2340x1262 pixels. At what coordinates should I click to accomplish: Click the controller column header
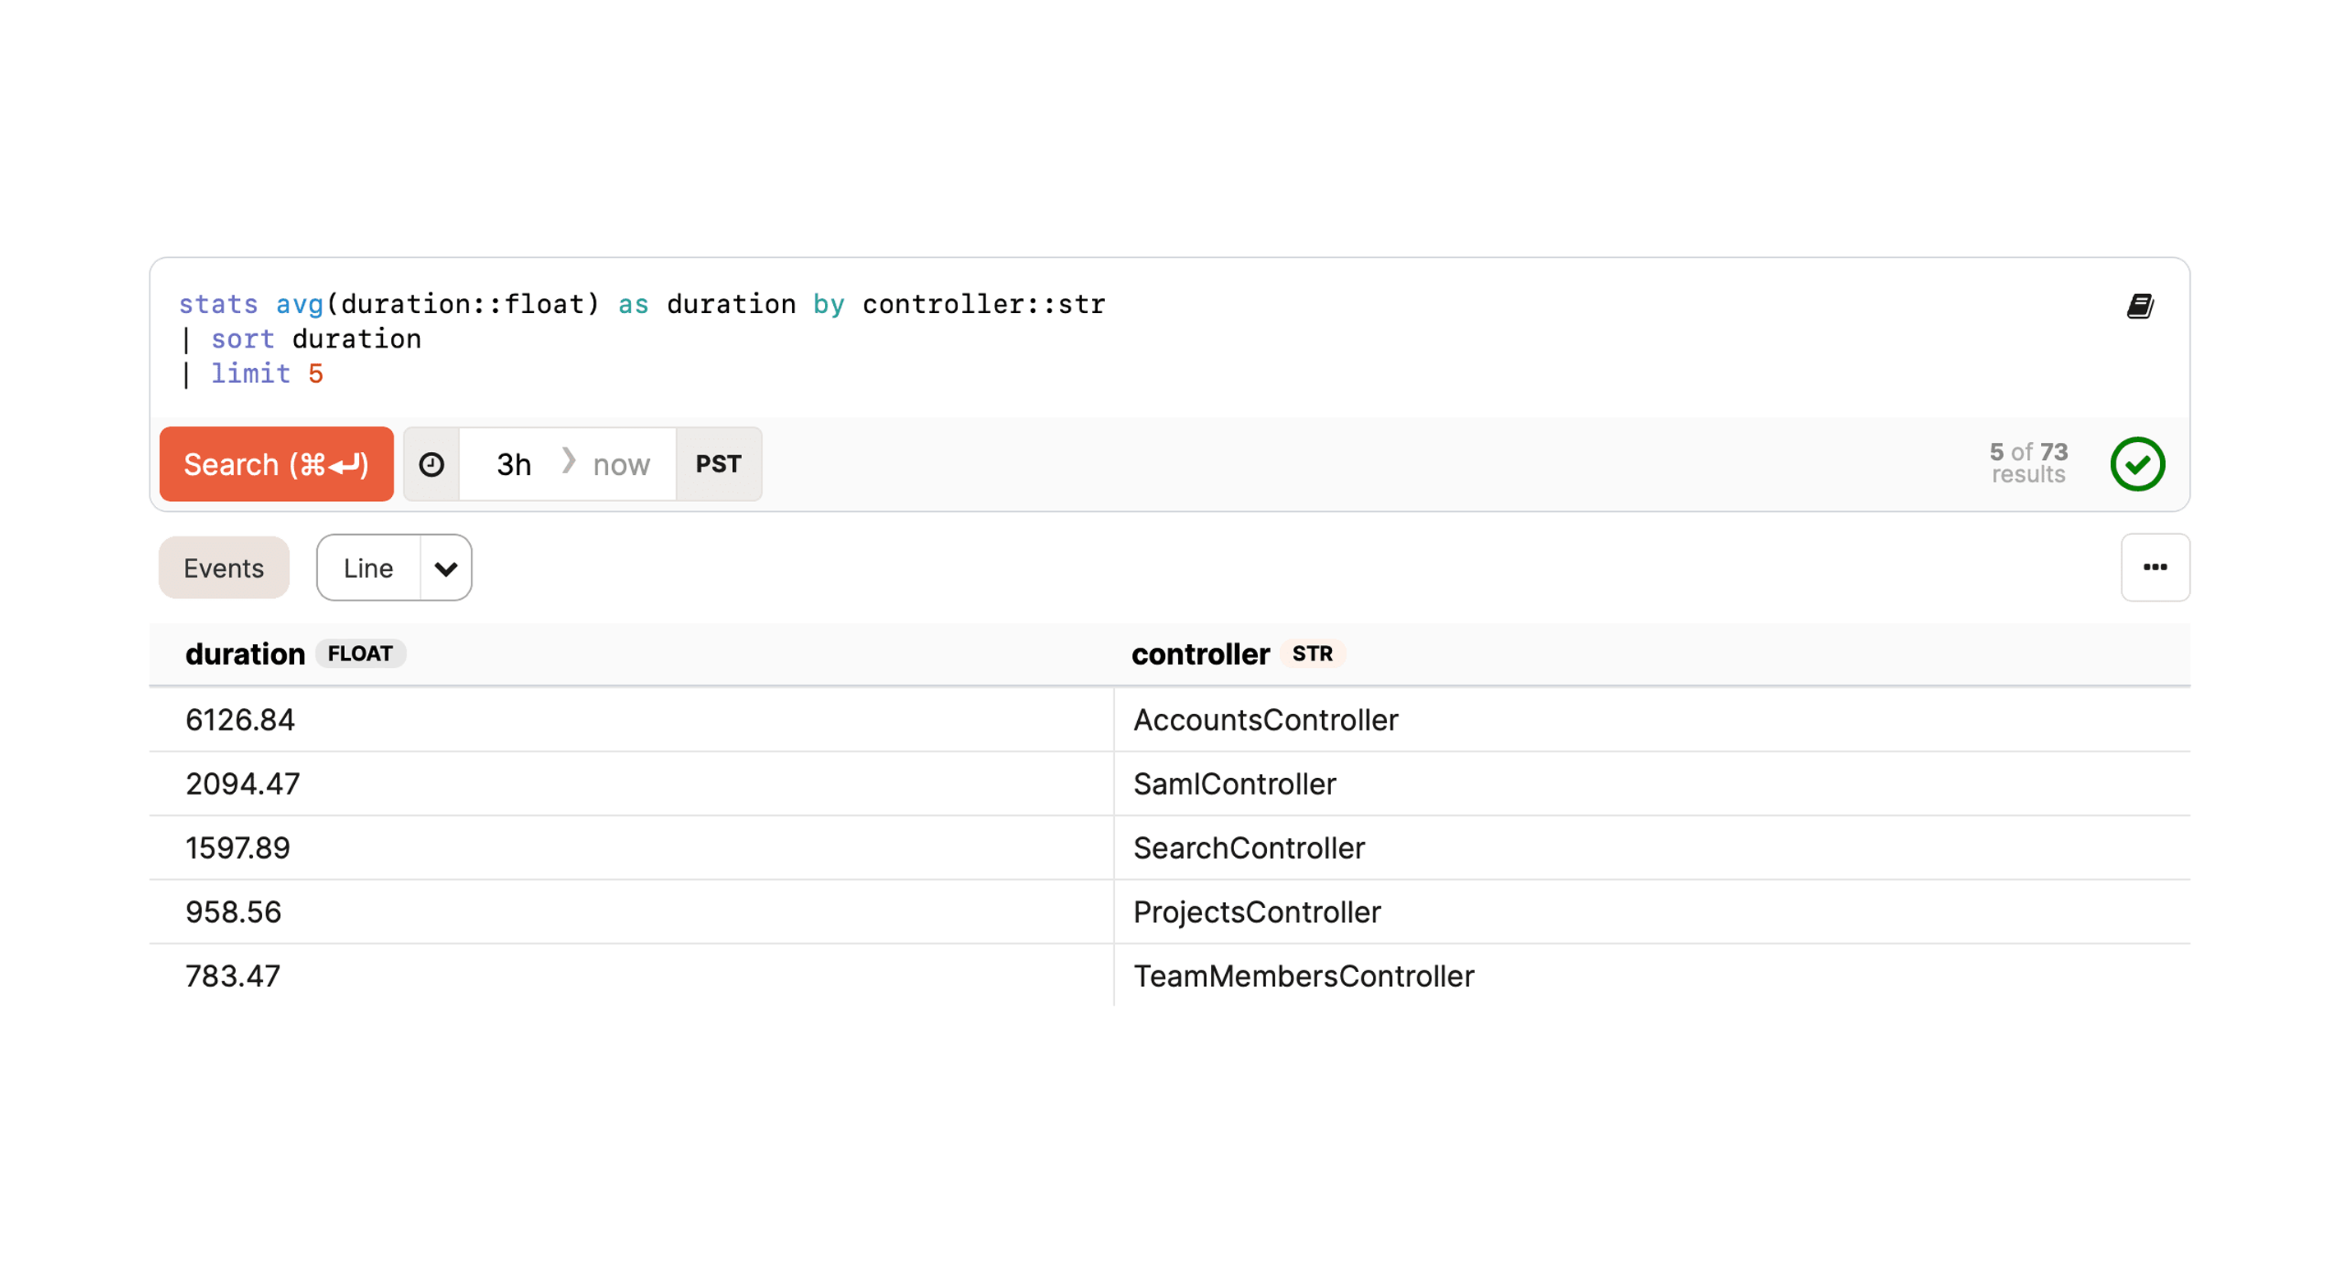[x=1199, y=654]
